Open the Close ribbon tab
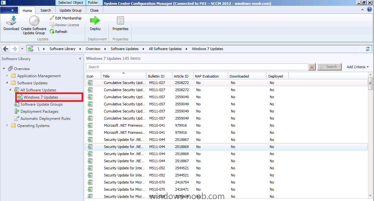The image size is (374, 201). (x=94, y=10)
